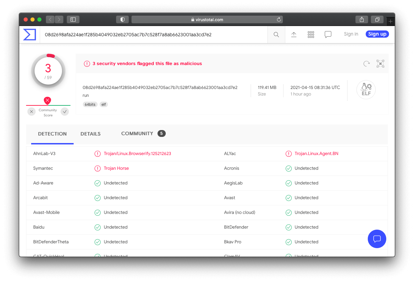The height and width of the screenshot is (282, 414).
Task: Click the Bkav Pro vendor name
Action: point(233,242)
